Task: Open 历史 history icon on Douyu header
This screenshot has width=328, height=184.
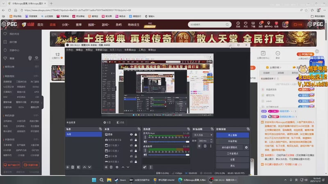Action: 238,25
